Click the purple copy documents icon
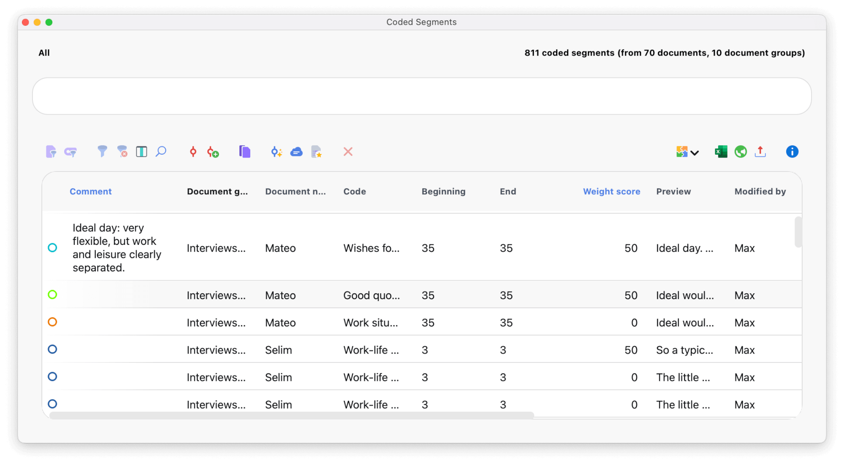The image size is (844, 464). (244, 151)
